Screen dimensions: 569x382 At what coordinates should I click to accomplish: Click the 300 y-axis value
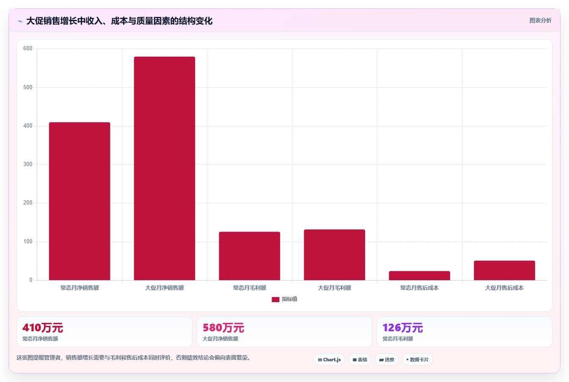coord(28,164)
